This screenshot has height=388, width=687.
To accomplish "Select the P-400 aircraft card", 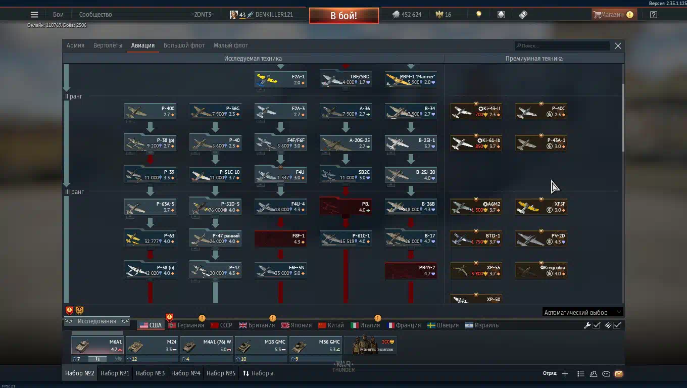I will click(x=150, y=111).
